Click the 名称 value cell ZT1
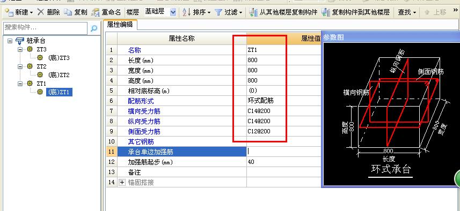Screen dimensions: 460x211 (x=284, y=50)
